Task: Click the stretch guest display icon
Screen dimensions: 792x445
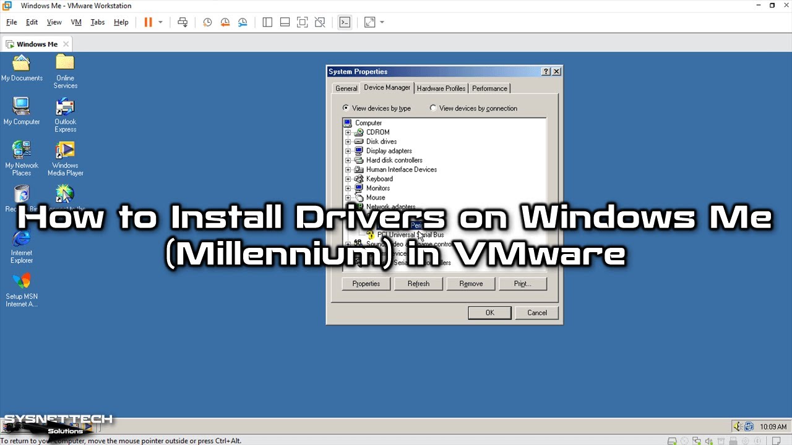Action: coord(369,22)
